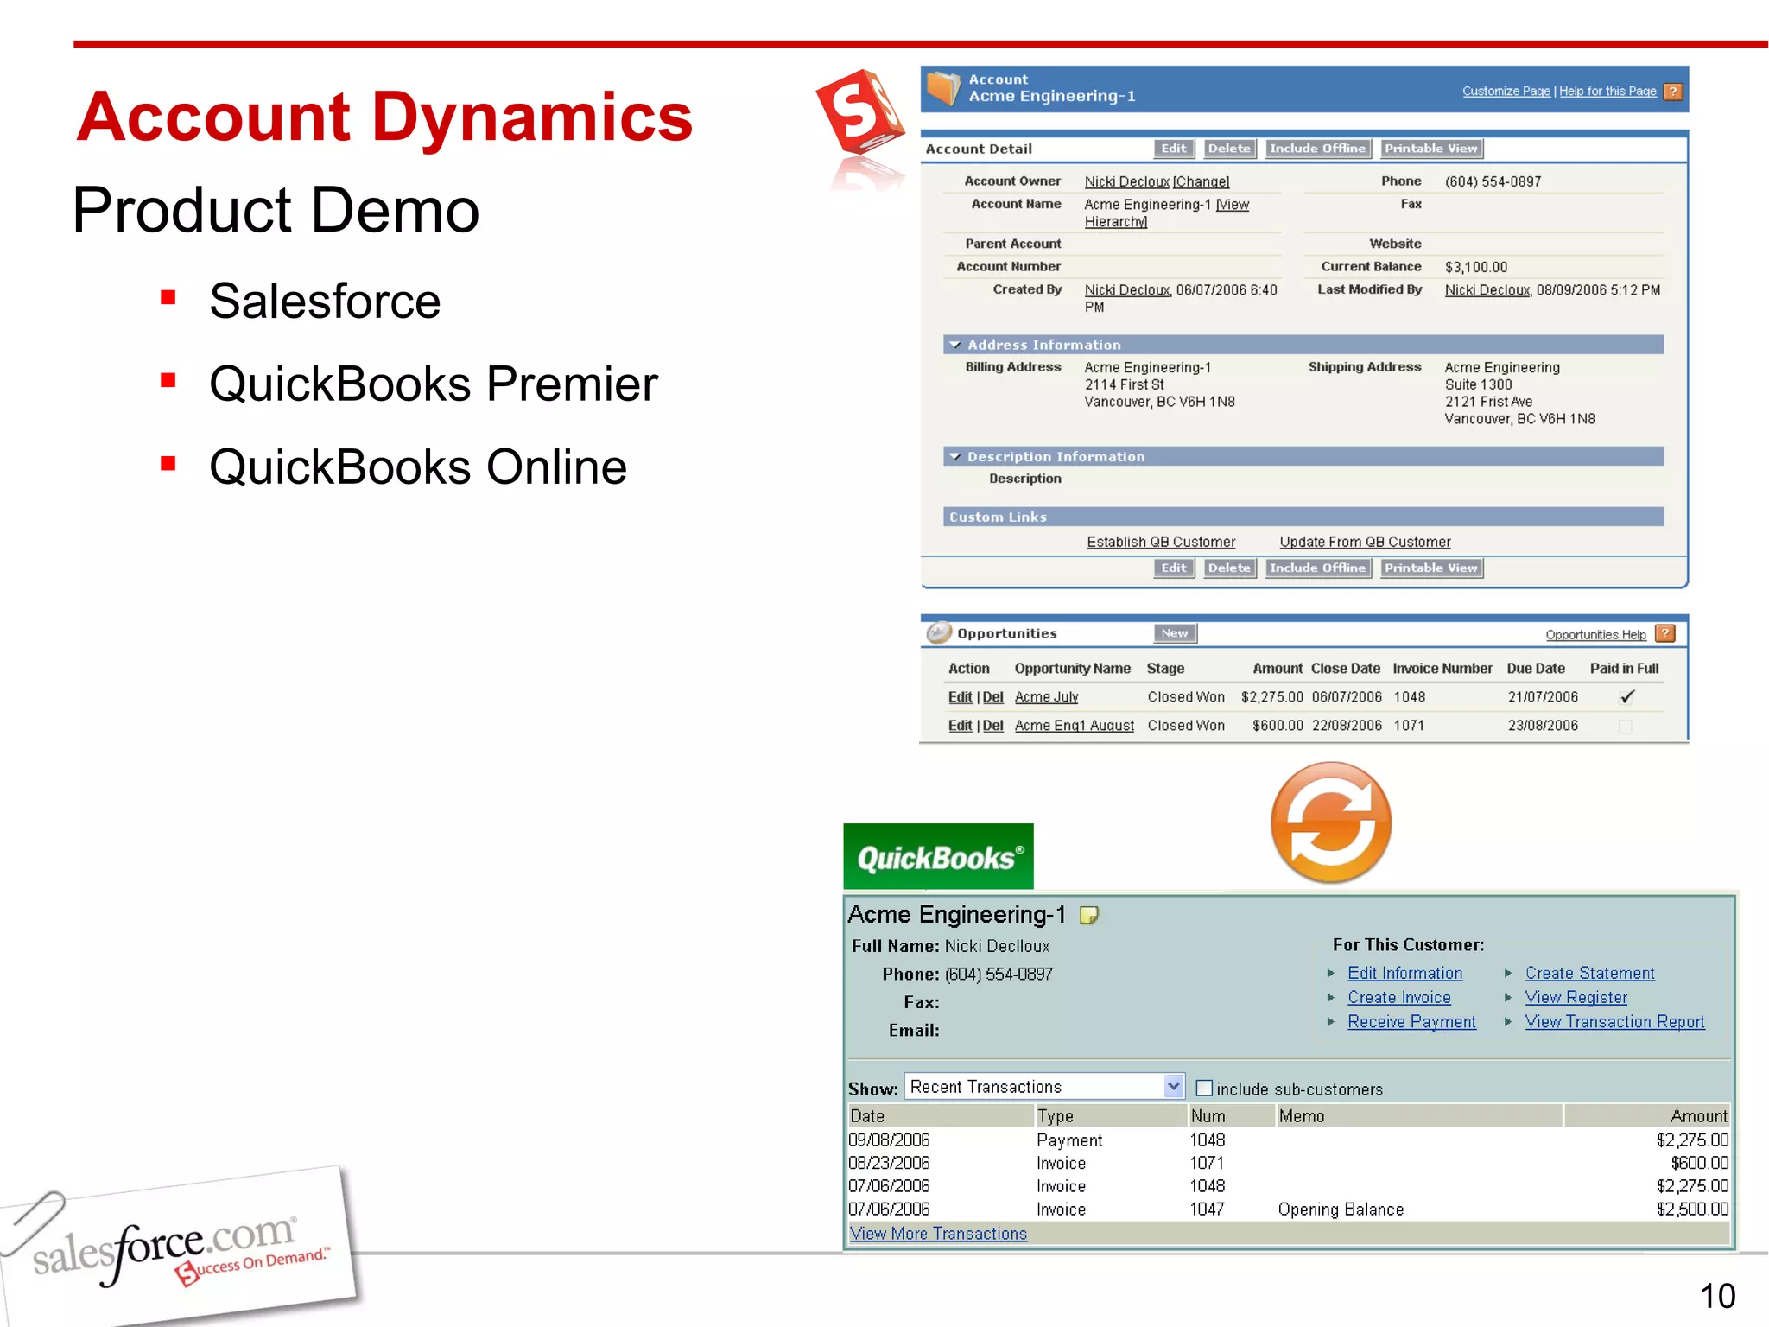Open the View Hierarchy link

1167,213
